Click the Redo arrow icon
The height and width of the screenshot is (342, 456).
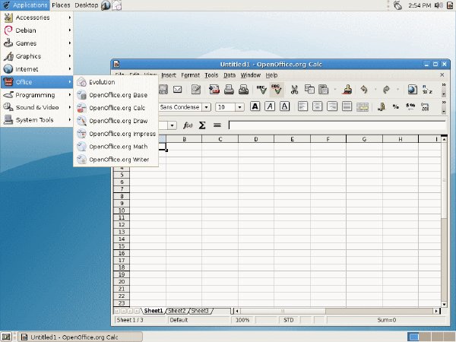click(x=386, y=89)
